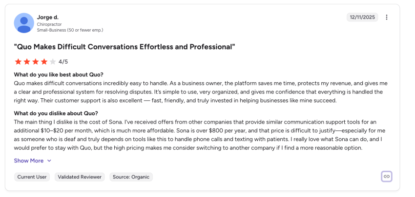The image size is (415, 197).
Task: Select the Validated Reviewer tag
Action: coord(80,177)
